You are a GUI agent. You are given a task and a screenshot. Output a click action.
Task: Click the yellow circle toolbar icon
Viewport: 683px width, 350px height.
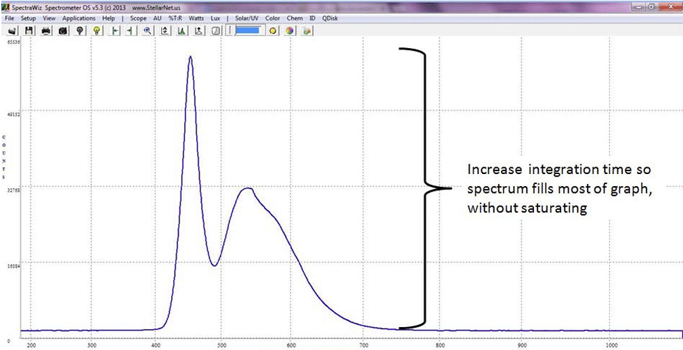click(273, 30)
